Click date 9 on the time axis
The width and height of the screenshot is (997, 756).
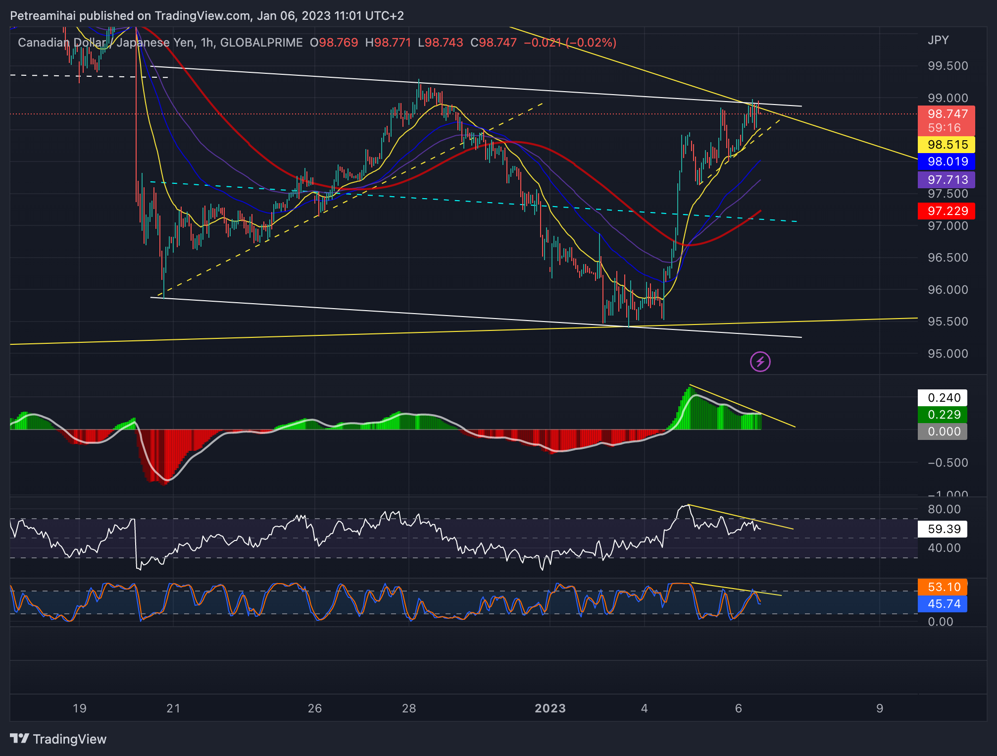(x=880, y=708)
